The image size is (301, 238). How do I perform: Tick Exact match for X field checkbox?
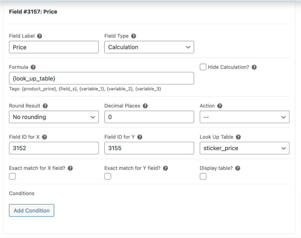[12, 177]
